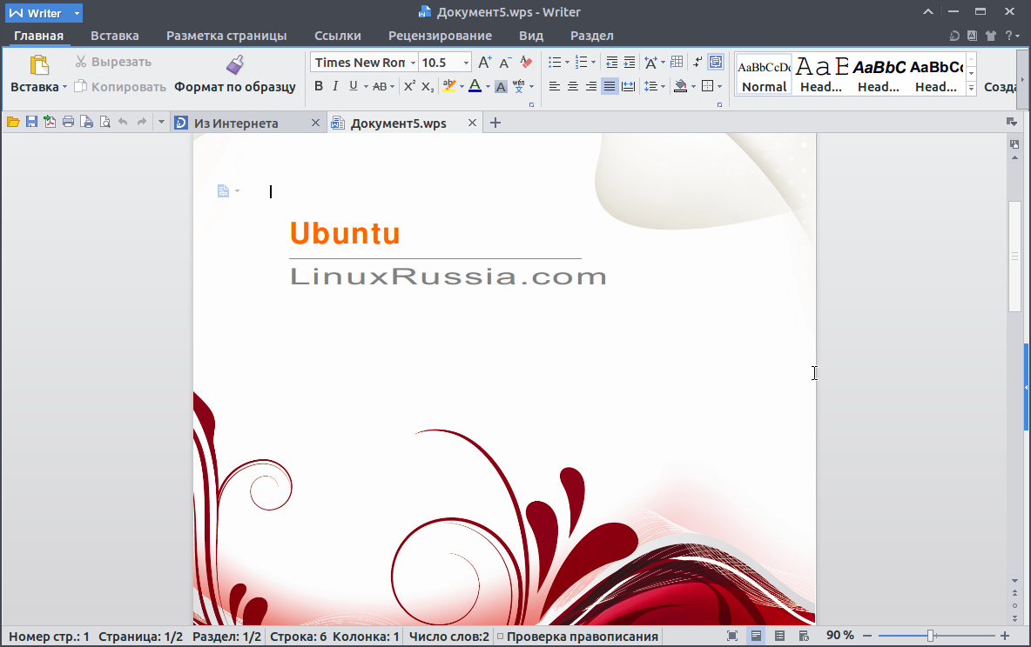Open phonetic guide wén dropdown
The image size is (1031, 647).
coord(531,86)
